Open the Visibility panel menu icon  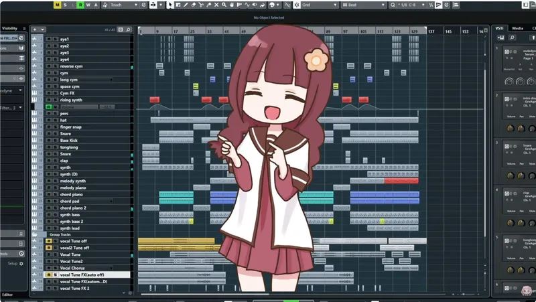(x=24, y=28)
